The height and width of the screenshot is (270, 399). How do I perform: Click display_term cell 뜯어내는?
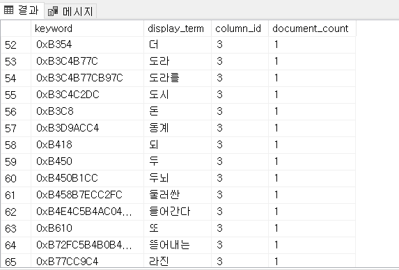click(x=178, y=245)
